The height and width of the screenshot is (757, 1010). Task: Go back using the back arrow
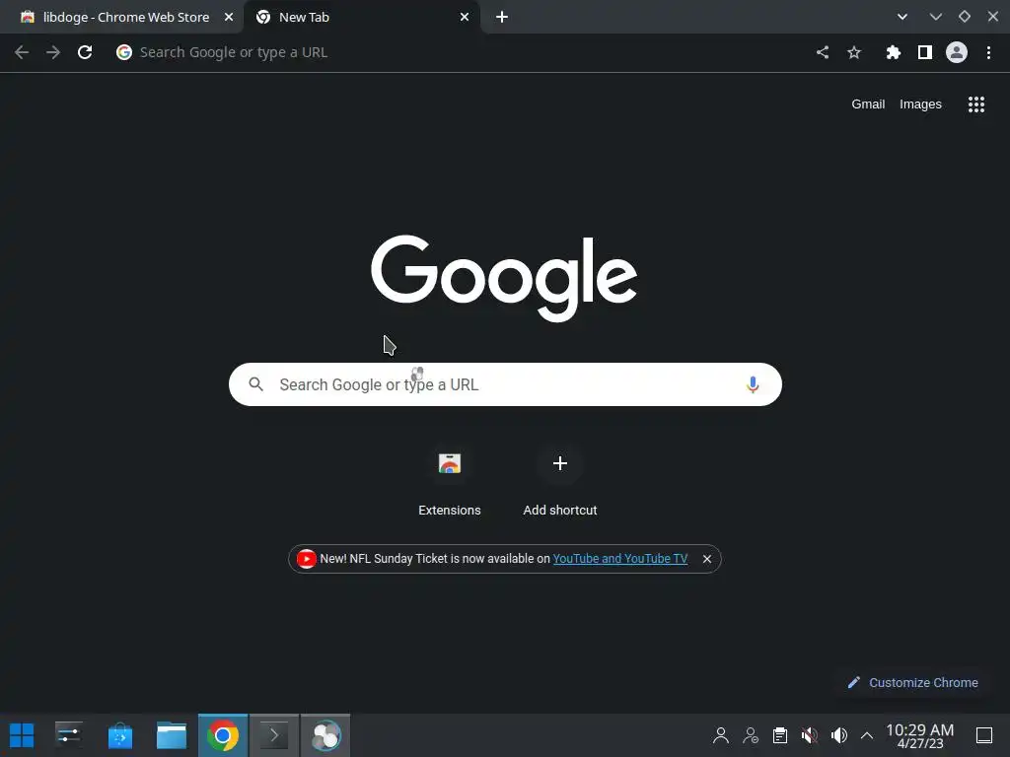click(22, 52)
